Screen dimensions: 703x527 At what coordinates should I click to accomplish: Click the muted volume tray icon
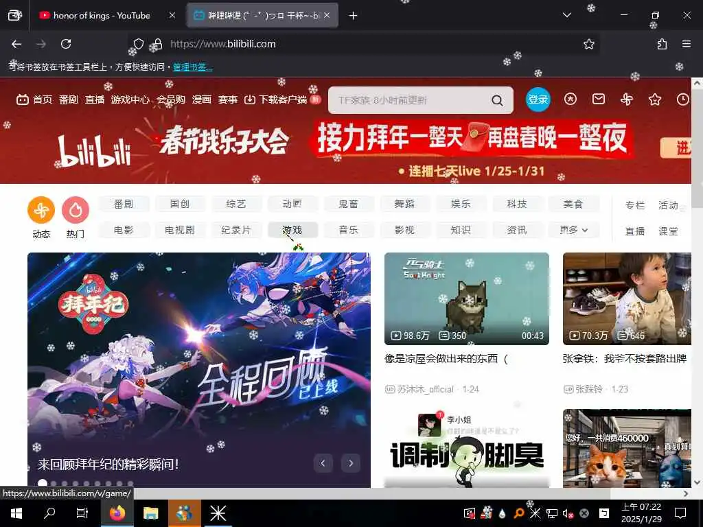(568, 513)
